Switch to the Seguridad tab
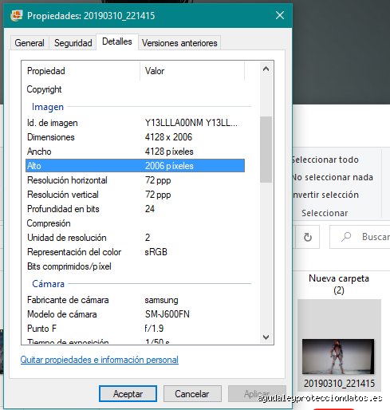 click(x=73, y=43)
